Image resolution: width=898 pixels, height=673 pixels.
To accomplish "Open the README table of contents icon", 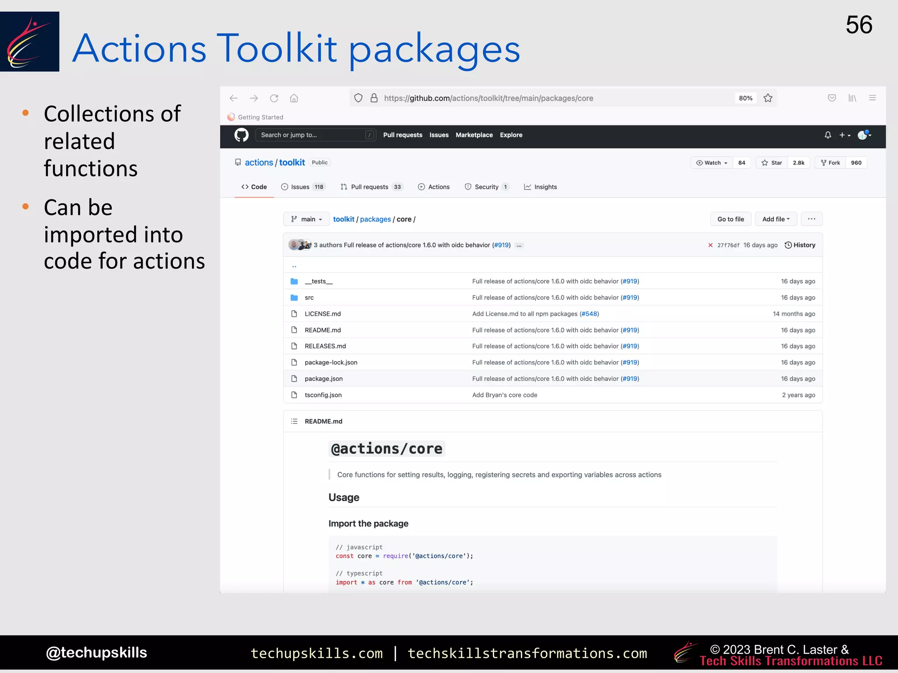I will coord(294,421).
